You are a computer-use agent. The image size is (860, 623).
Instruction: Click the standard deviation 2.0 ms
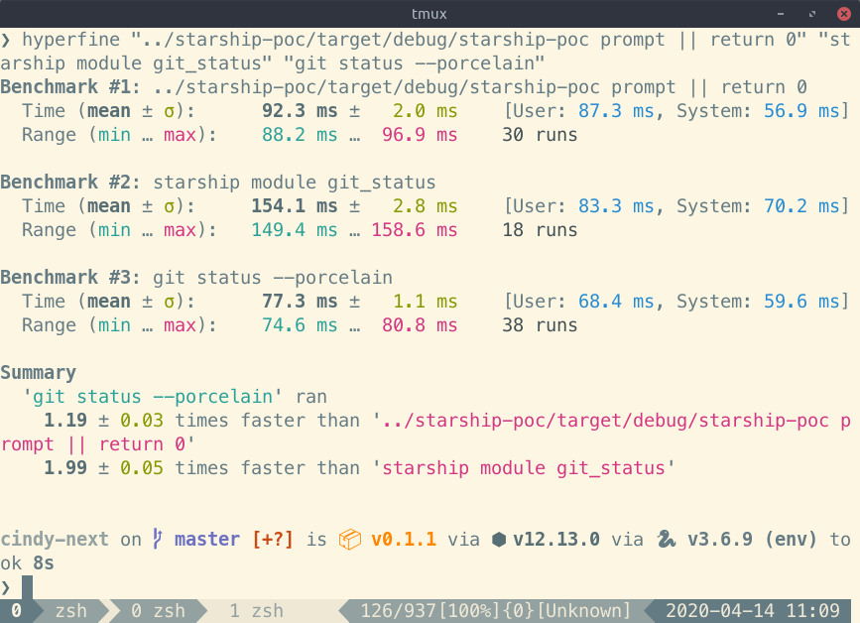pos(426,111)
